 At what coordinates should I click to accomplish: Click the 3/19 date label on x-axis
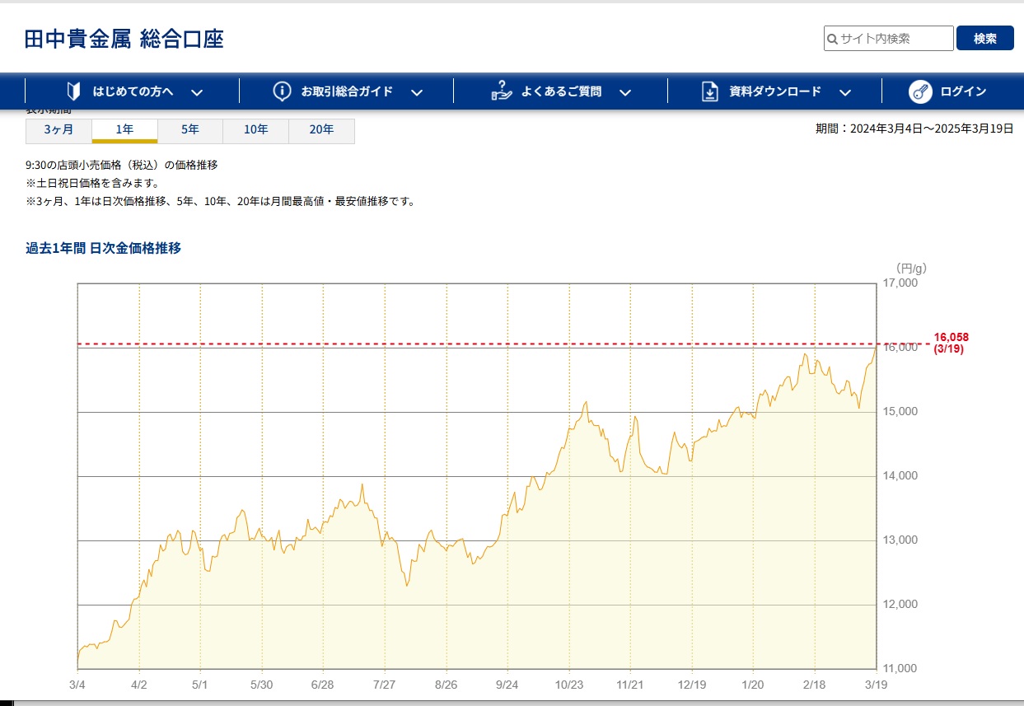point(876,685)
